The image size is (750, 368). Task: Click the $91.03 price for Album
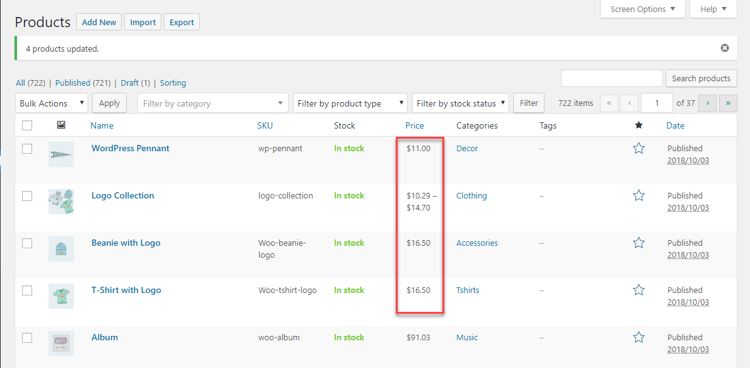(418, 337)
